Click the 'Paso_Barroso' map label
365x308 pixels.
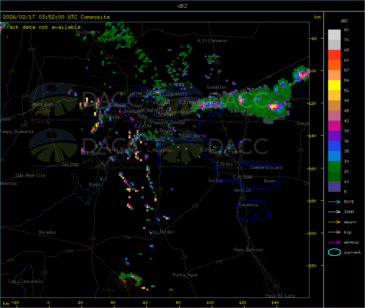[x=248, y=250]
